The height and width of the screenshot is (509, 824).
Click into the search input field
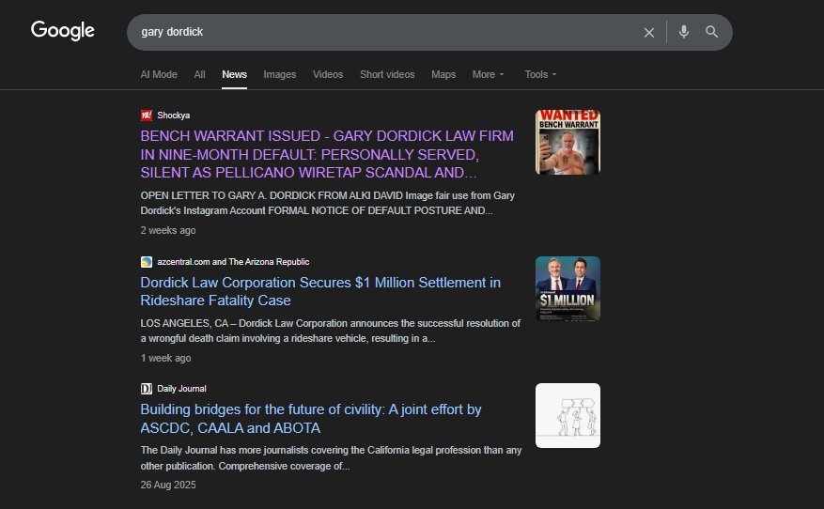click(x=376, y=32)
